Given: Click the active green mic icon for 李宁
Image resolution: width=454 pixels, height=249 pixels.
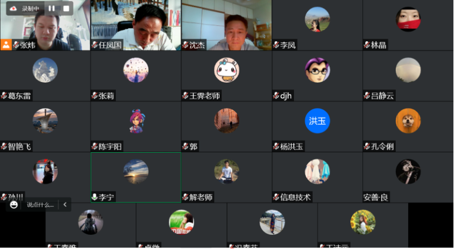Looking at the screenshot, I should click(95, 197).
